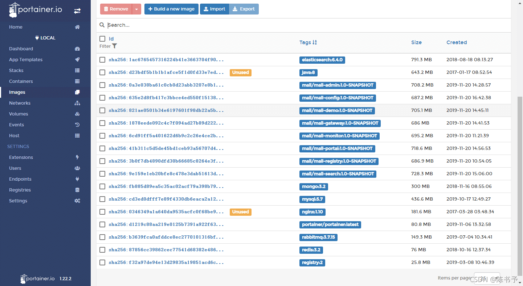Open Dashboard in the sidebar
The width and height of the screenshot is (523, 286).
coord(21,49)
